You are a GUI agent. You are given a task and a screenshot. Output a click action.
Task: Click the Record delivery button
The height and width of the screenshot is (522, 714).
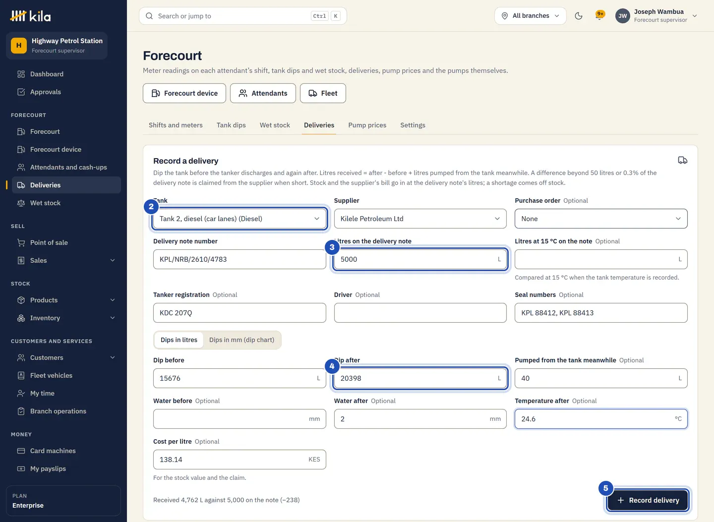(648, 500)
